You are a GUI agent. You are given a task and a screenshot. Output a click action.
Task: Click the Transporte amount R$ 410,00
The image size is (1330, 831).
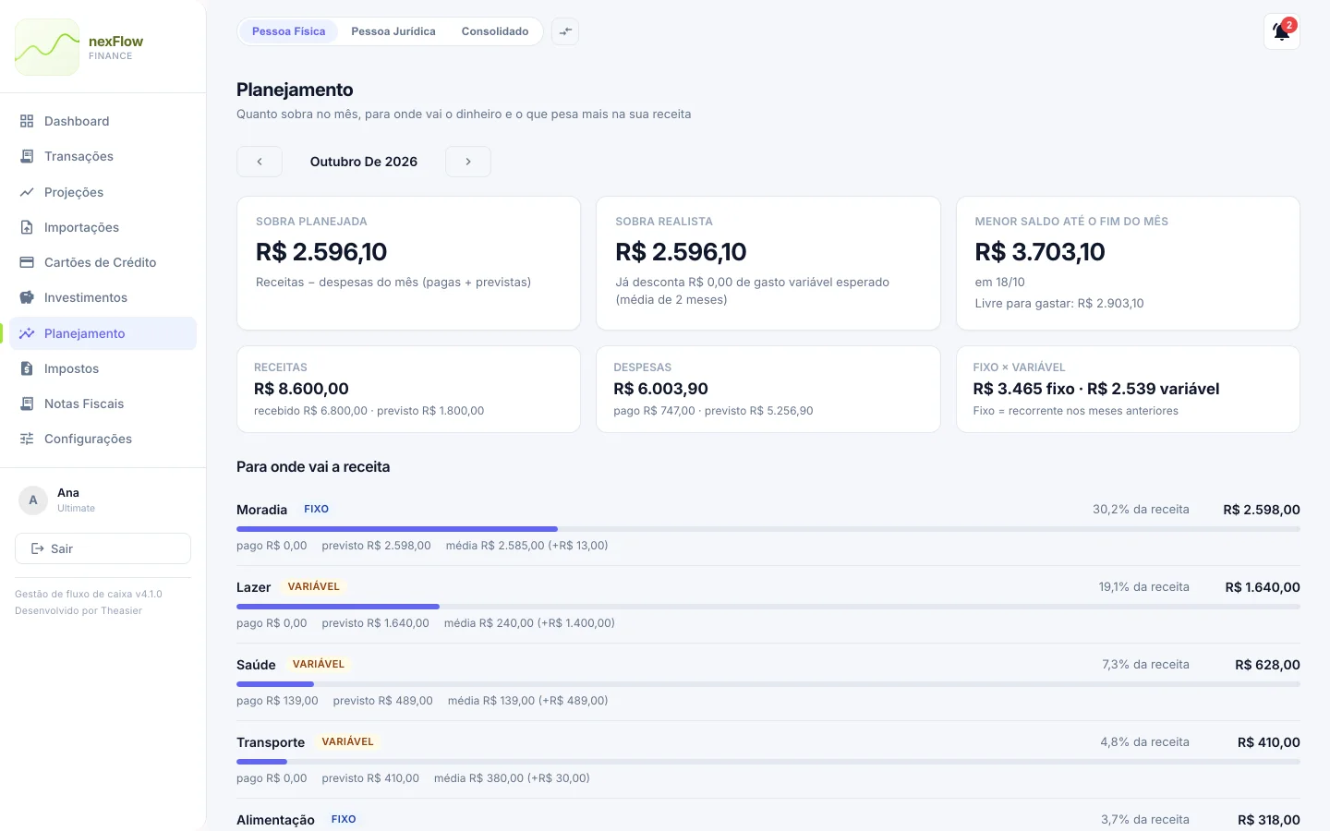point(1269,742)
